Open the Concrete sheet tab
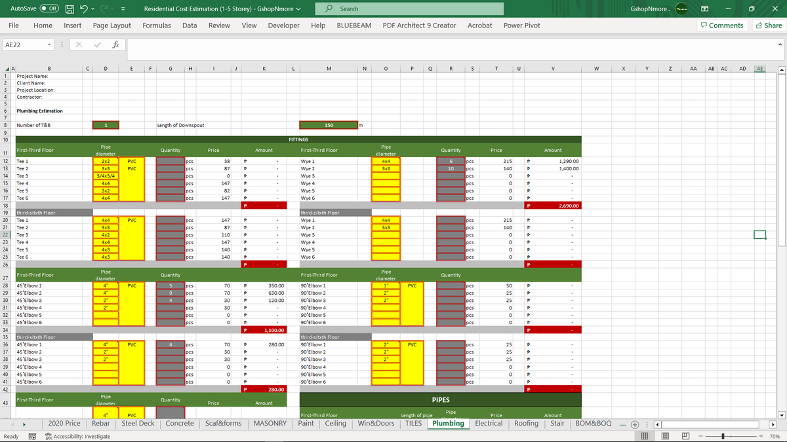Viewport: 787px width, 442px height. pyautogui.click(x=180, y=424)
